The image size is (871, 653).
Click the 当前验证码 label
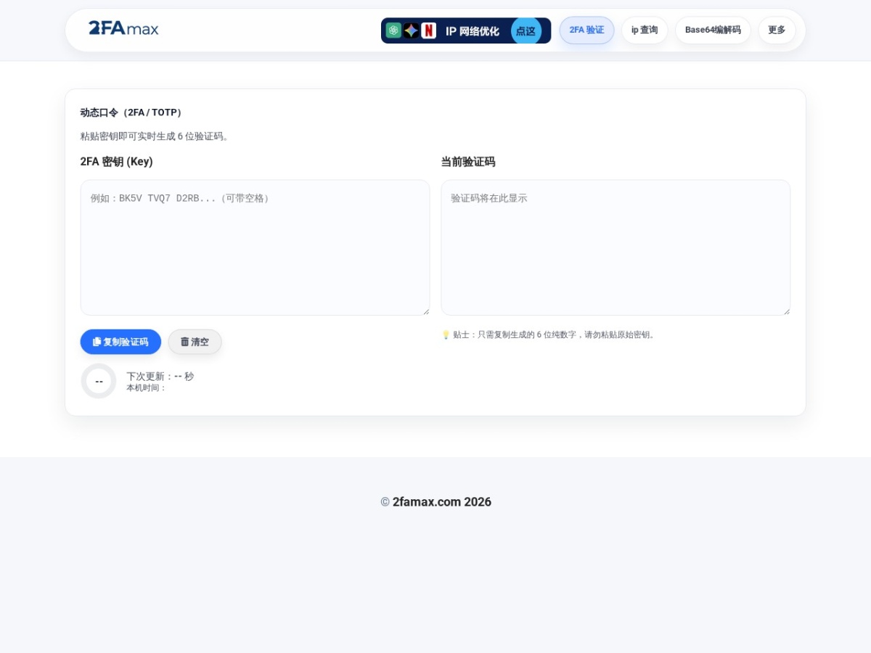[468, 162]
